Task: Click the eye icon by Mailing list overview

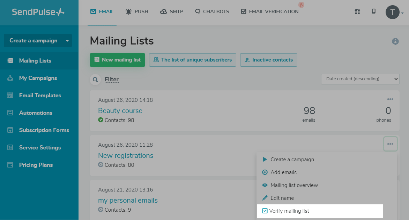Action: point(265,185)
